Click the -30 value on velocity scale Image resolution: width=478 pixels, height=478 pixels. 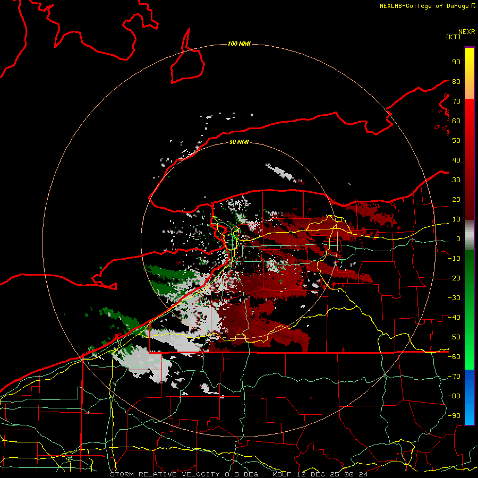[454, 298]
